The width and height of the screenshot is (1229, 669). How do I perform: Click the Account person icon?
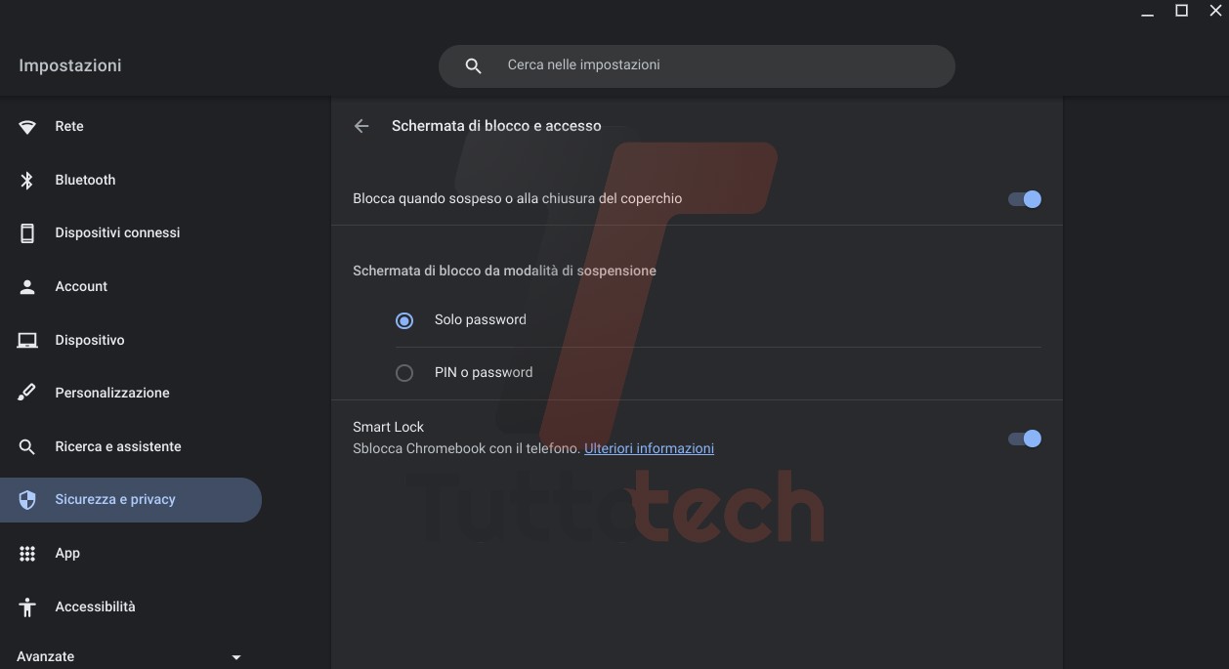(x=27, y=287)
